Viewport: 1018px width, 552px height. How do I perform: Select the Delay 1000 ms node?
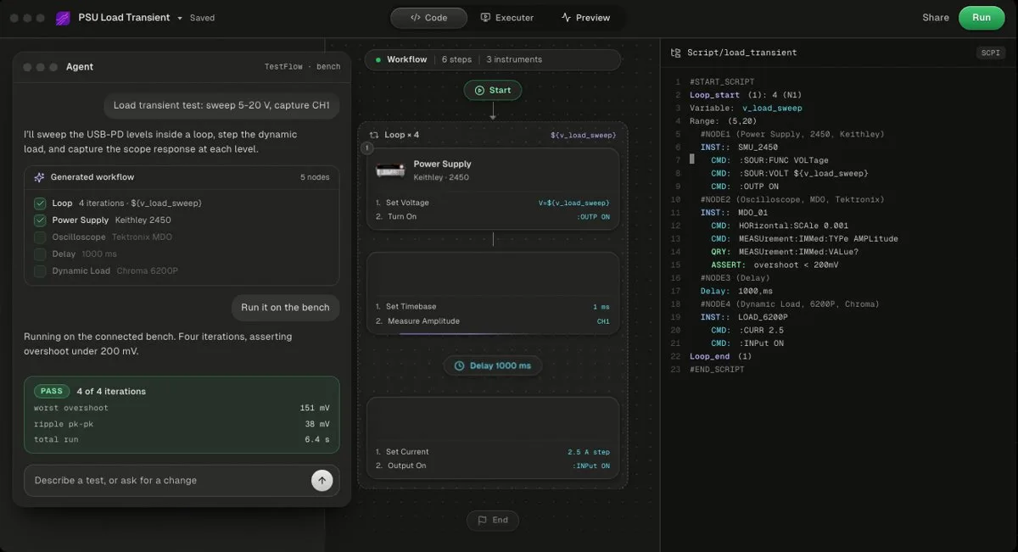[x=493, y=365]
